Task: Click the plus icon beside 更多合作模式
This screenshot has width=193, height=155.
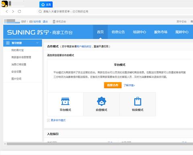Action: pos(48,120)
